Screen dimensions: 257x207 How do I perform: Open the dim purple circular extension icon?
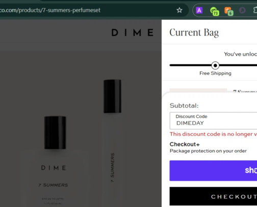click(242, 10)
